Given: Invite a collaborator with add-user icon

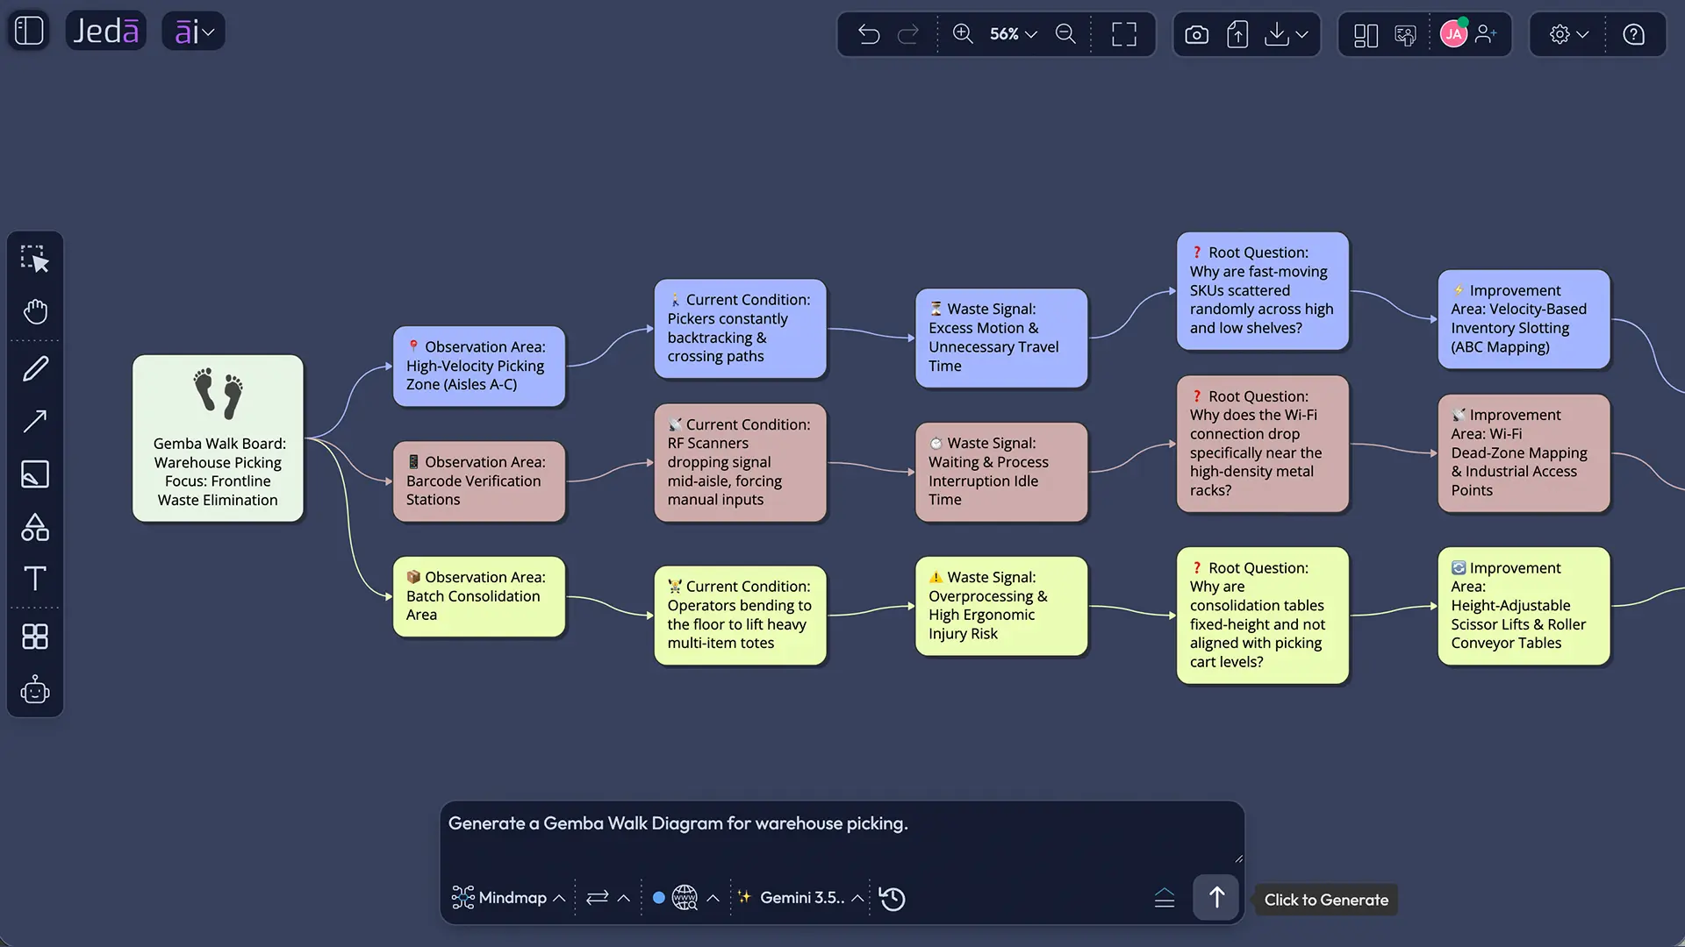Looking at the screenshot, I should point(1486,34).
